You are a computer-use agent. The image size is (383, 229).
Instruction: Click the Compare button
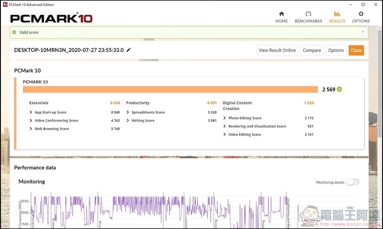click(x=312, y=50)
